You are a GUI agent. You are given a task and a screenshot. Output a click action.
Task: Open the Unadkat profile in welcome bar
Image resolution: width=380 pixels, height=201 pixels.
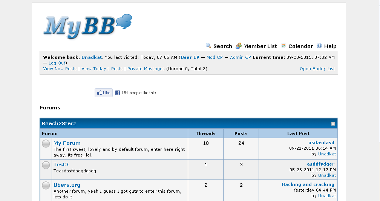coord(92,57)
